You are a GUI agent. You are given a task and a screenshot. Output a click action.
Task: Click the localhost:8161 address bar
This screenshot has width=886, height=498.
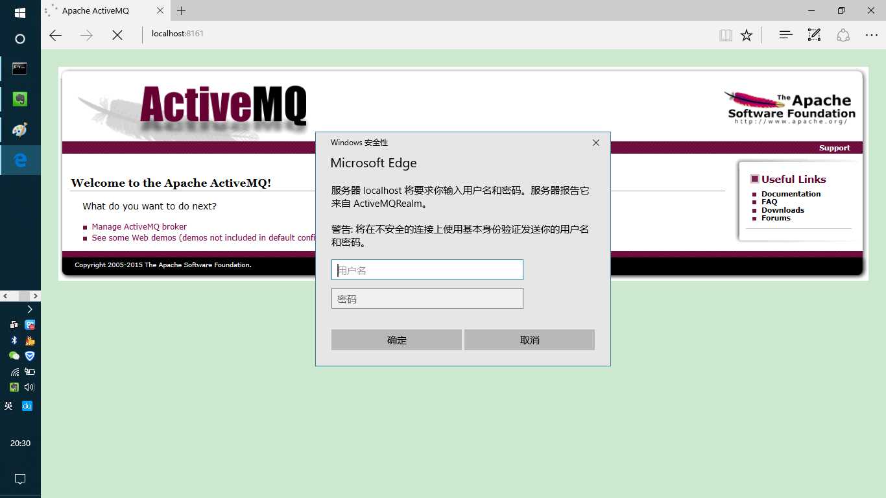(428, 34)
